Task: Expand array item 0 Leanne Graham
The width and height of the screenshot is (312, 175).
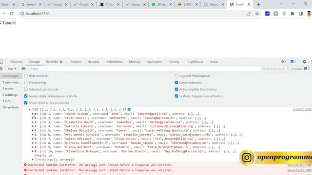Action: [x=33, y=114]
